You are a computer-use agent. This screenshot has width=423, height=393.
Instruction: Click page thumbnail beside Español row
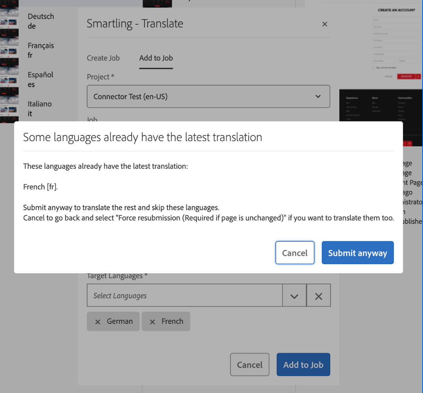pos(9,79)
